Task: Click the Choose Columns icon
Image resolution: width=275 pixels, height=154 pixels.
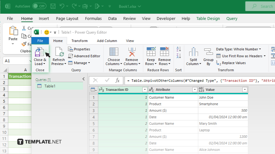Action: pyautogui.click(x=114, y=52)
